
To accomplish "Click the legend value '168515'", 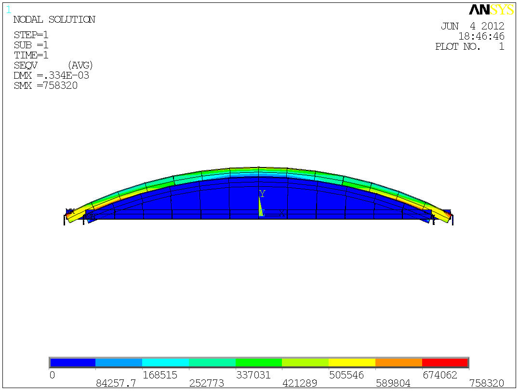I will 160,375.
